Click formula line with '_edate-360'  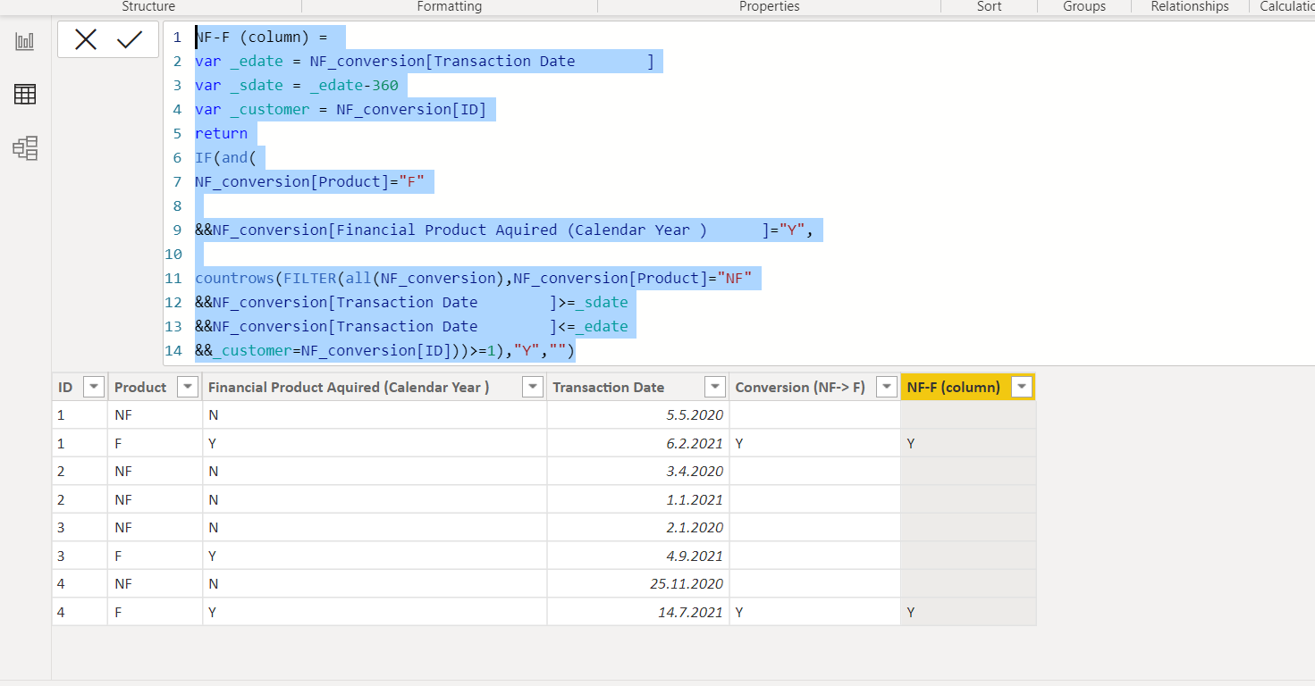pos(297,86)
